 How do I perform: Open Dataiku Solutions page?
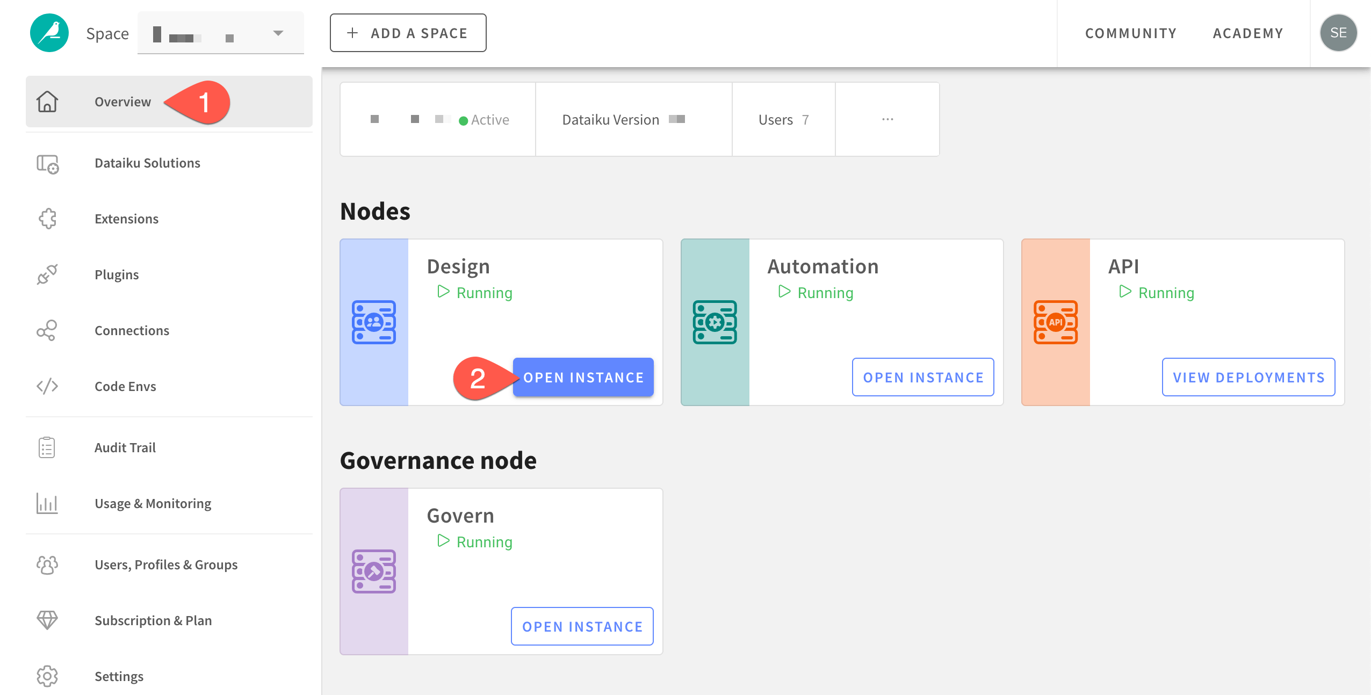pyautogui.click(x=147, y=163)
